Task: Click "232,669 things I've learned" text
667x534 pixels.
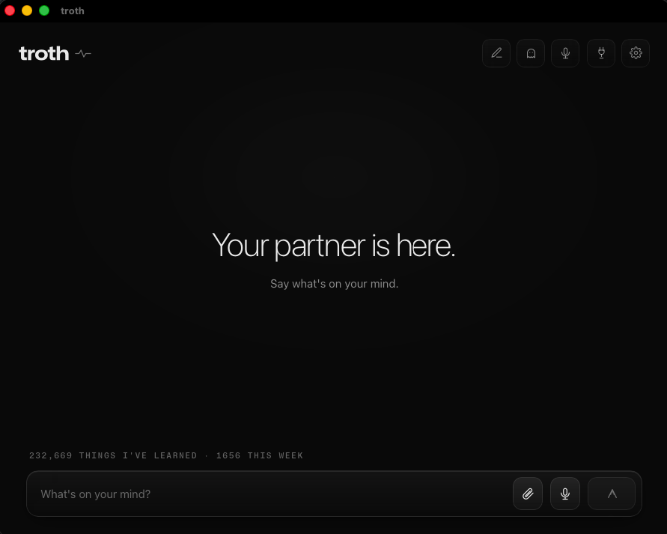Action: pyautogui.click(x=113, y=455)
